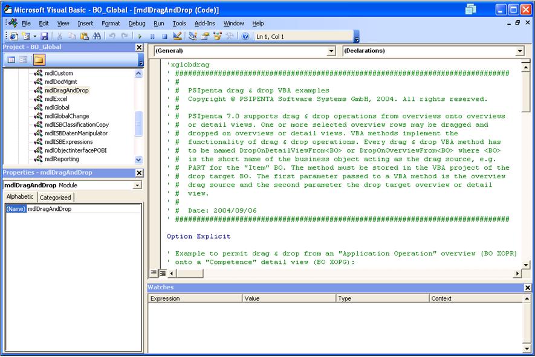Click the Toolbox hammer and wrench icon

[230, 36]
